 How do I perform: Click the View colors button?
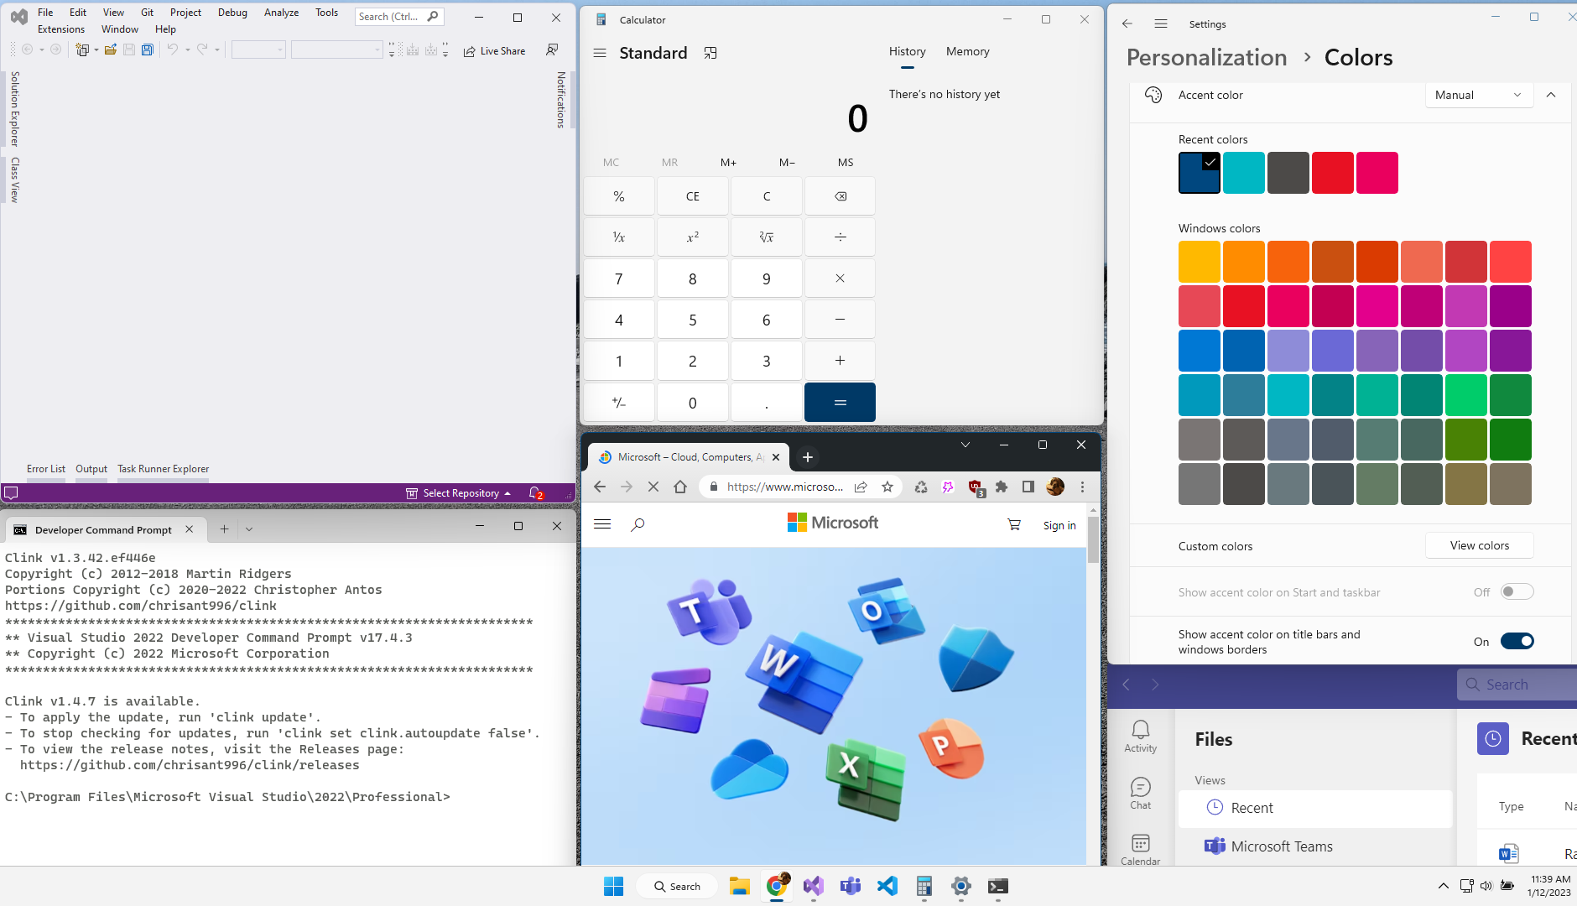coord(1477,545)
